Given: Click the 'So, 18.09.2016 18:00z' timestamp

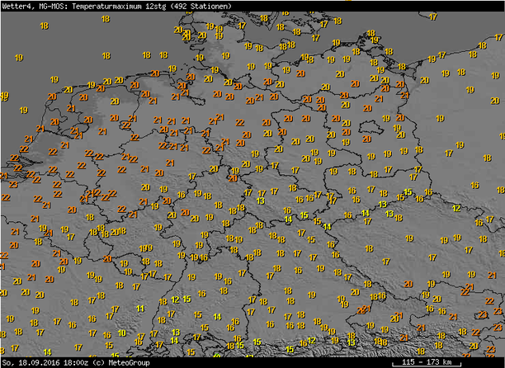Looking at the screenshot, I should (x=45, y=362).
